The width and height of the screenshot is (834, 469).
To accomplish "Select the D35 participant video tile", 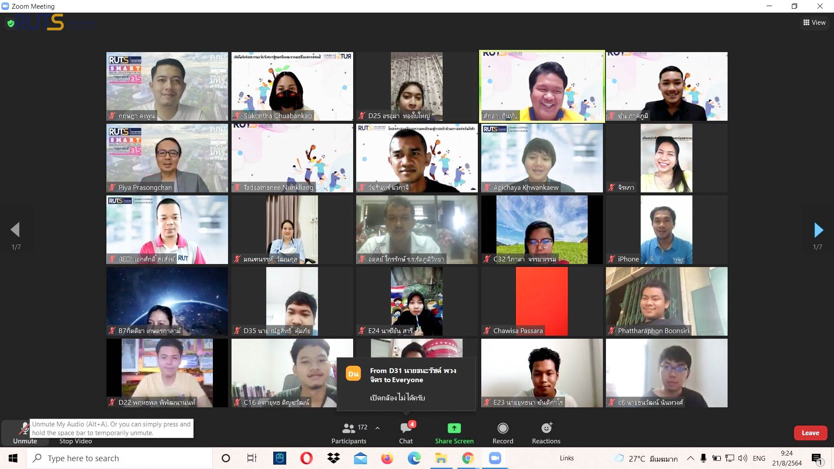I will pyautogui.click(x=292, y=301).
